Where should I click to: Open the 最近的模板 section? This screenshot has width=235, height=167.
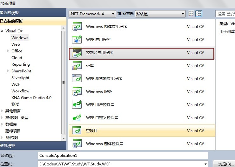click(x=33, y=13)
